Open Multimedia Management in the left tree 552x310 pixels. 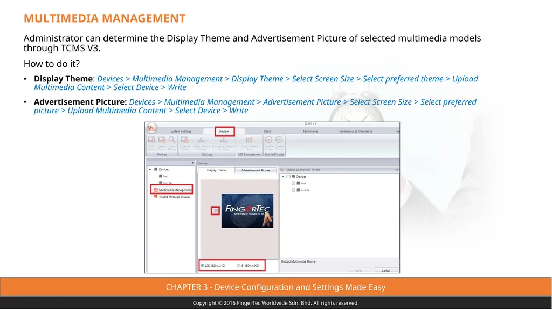tap(172, 190)
